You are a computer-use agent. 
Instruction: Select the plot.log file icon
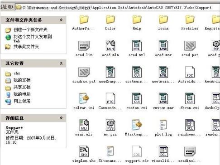(163, 125)
